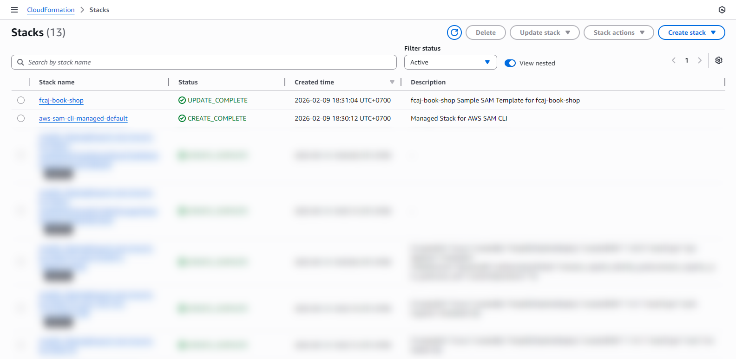Viewport: 736px width, 359px height.
Task: Click the Stacks breadcrumb item
Action: (x=99, y=10)
